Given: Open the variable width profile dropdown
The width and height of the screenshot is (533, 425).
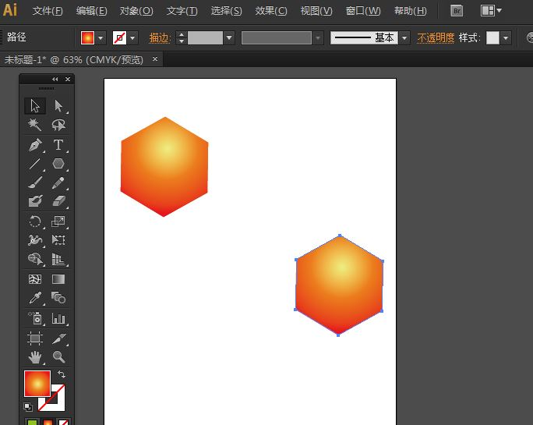Looking at the screenshot, I should pyautogui.click(x=318, y=37).
